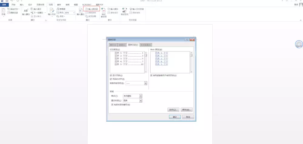303x144 pixels.
Task: Click the 选项(O)... button
Action: (173, 110)
